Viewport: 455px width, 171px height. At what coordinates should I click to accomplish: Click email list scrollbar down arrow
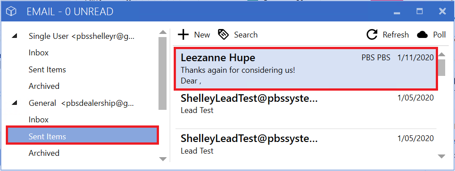(441, 156)
